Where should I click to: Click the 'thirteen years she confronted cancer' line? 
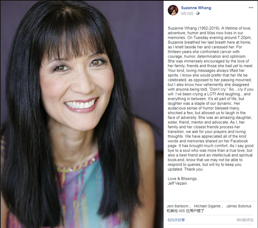pyautogui.click(x=203, y=52)
